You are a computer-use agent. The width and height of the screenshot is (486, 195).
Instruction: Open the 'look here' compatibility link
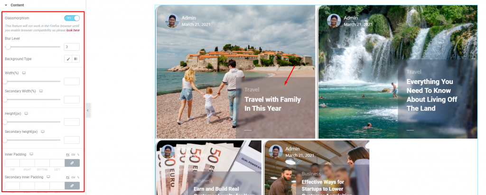[x=73, y=30]
